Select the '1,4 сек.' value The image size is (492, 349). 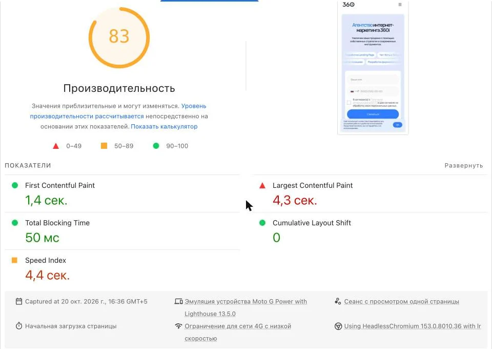(x=46, y=200)
